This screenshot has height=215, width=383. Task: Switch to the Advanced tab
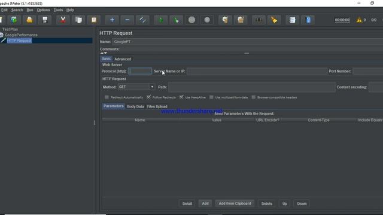[123, 59]
